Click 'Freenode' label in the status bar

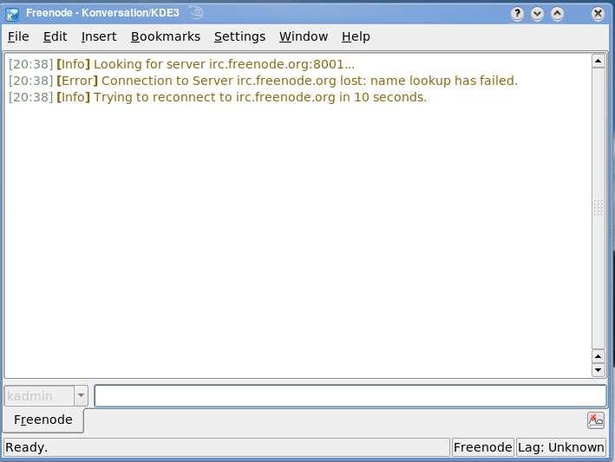482,447
